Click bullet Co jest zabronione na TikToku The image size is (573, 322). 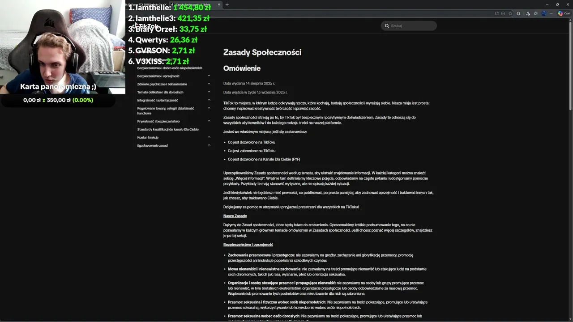pos(252,151)
